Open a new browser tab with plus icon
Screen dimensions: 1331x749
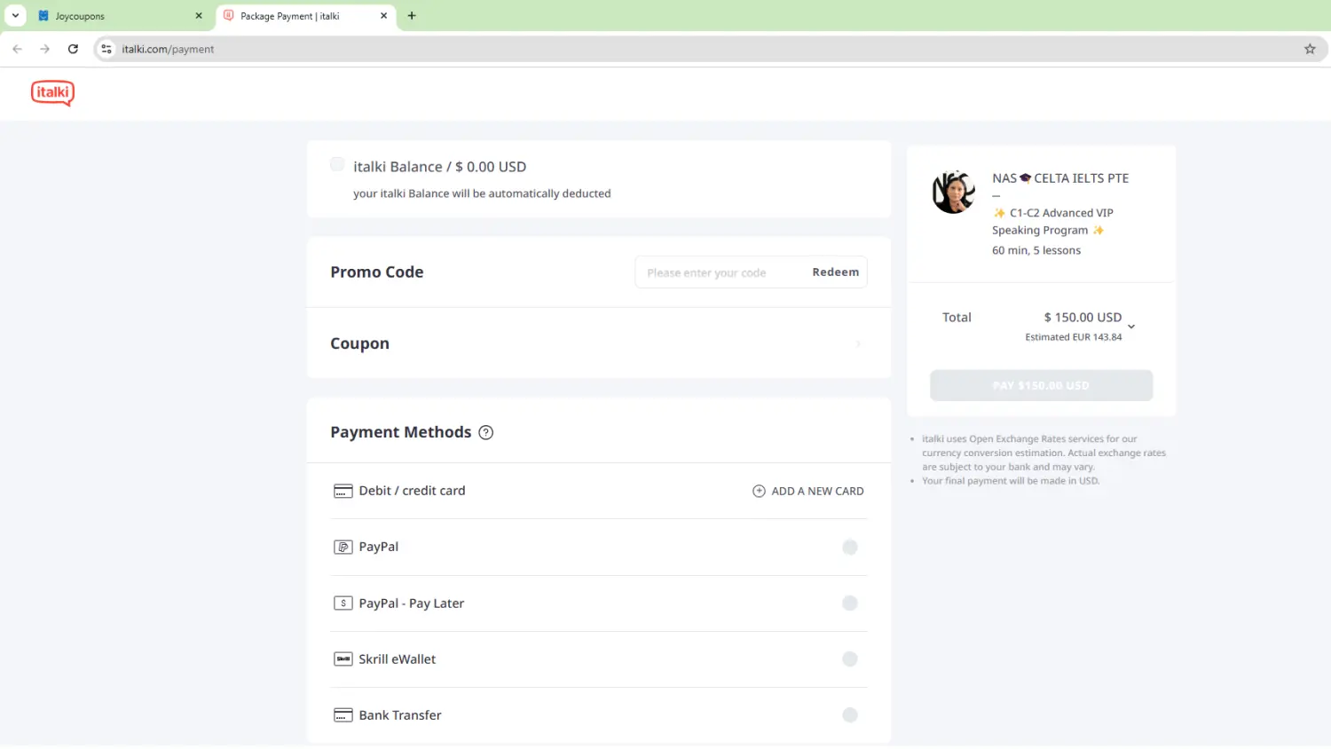coord(412,16)
